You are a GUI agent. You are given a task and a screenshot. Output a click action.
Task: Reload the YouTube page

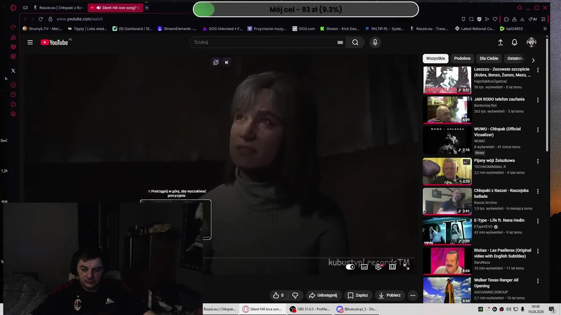pyautogui.click(x=41, y=19)
